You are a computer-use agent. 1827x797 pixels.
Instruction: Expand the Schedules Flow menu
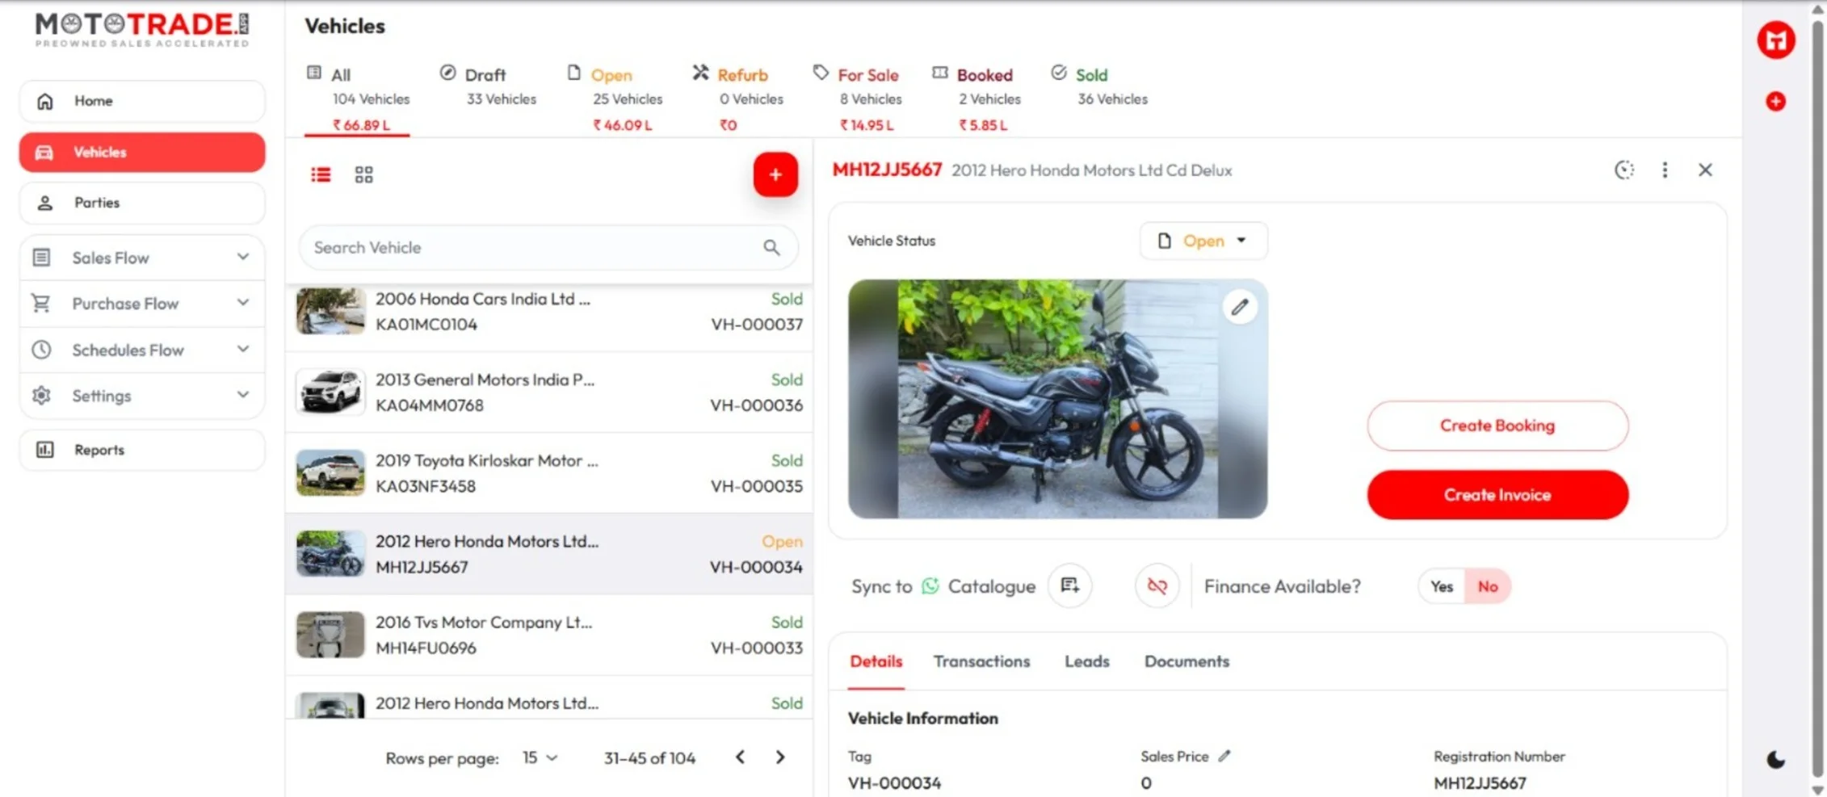pos(142,350)
